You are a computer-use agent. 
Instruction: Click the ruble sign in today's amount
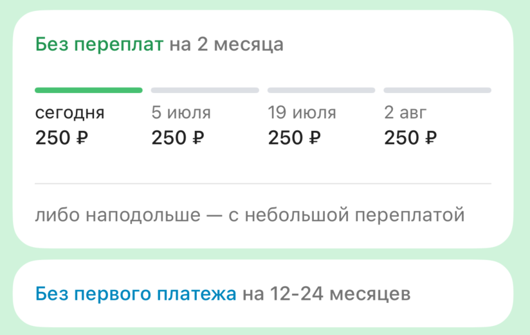pyautogui.click(x=82, y=138)
